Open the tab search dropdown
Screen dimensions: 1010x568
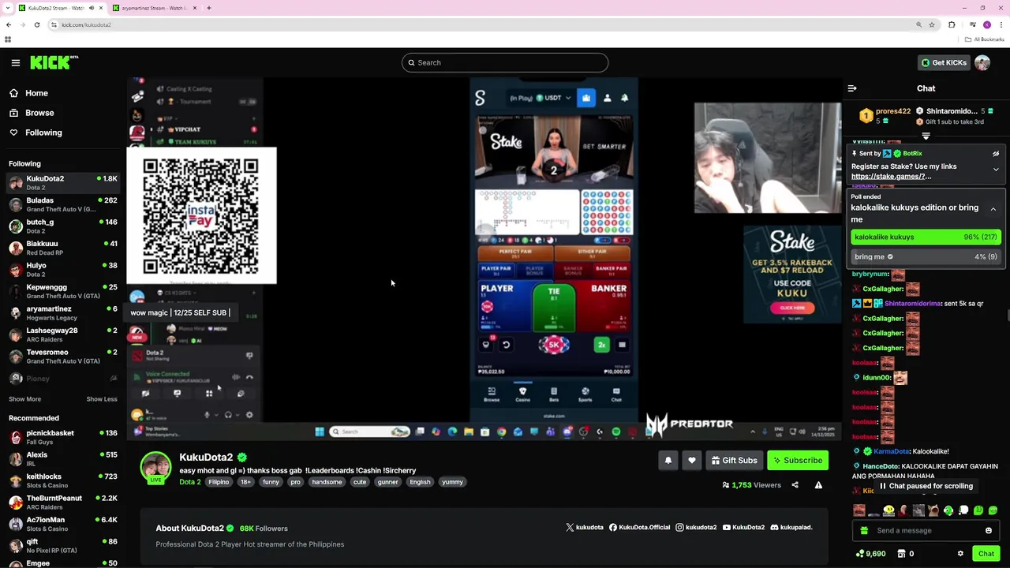(8, 8)
